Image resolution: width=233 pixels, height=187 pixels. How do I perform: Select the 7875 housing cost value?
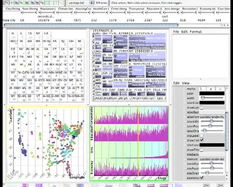[x=77, y=20]
